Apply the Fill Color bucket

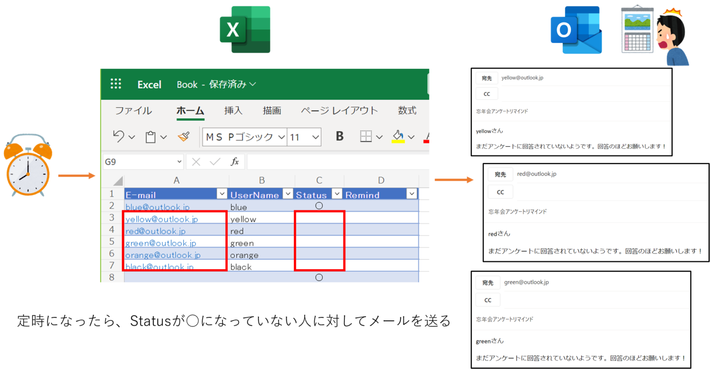pos(398,134)
